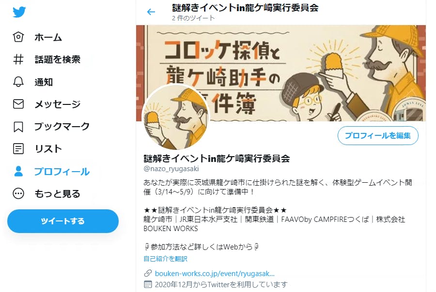
Task: Open the コロッケ探偵 header banner image
Action: click(281, 73)
